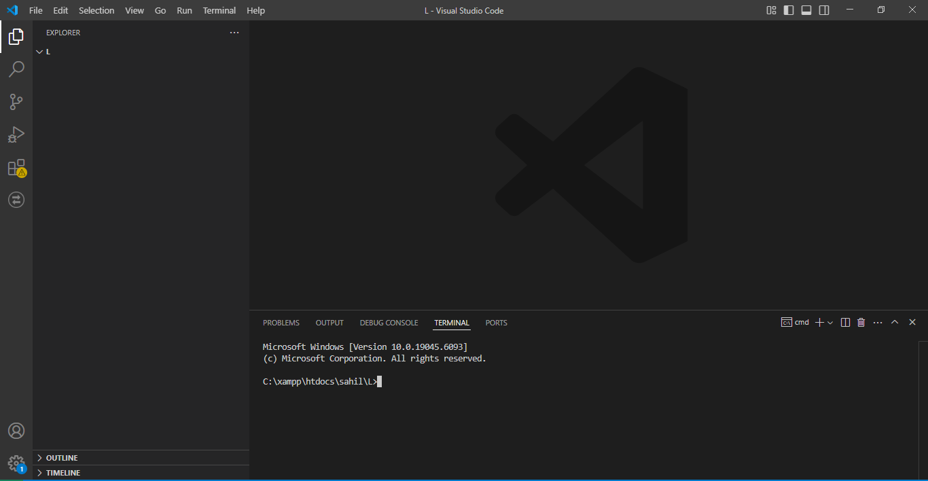Open the Terminal menu
The image size is (928, 481).
[219, 10]
